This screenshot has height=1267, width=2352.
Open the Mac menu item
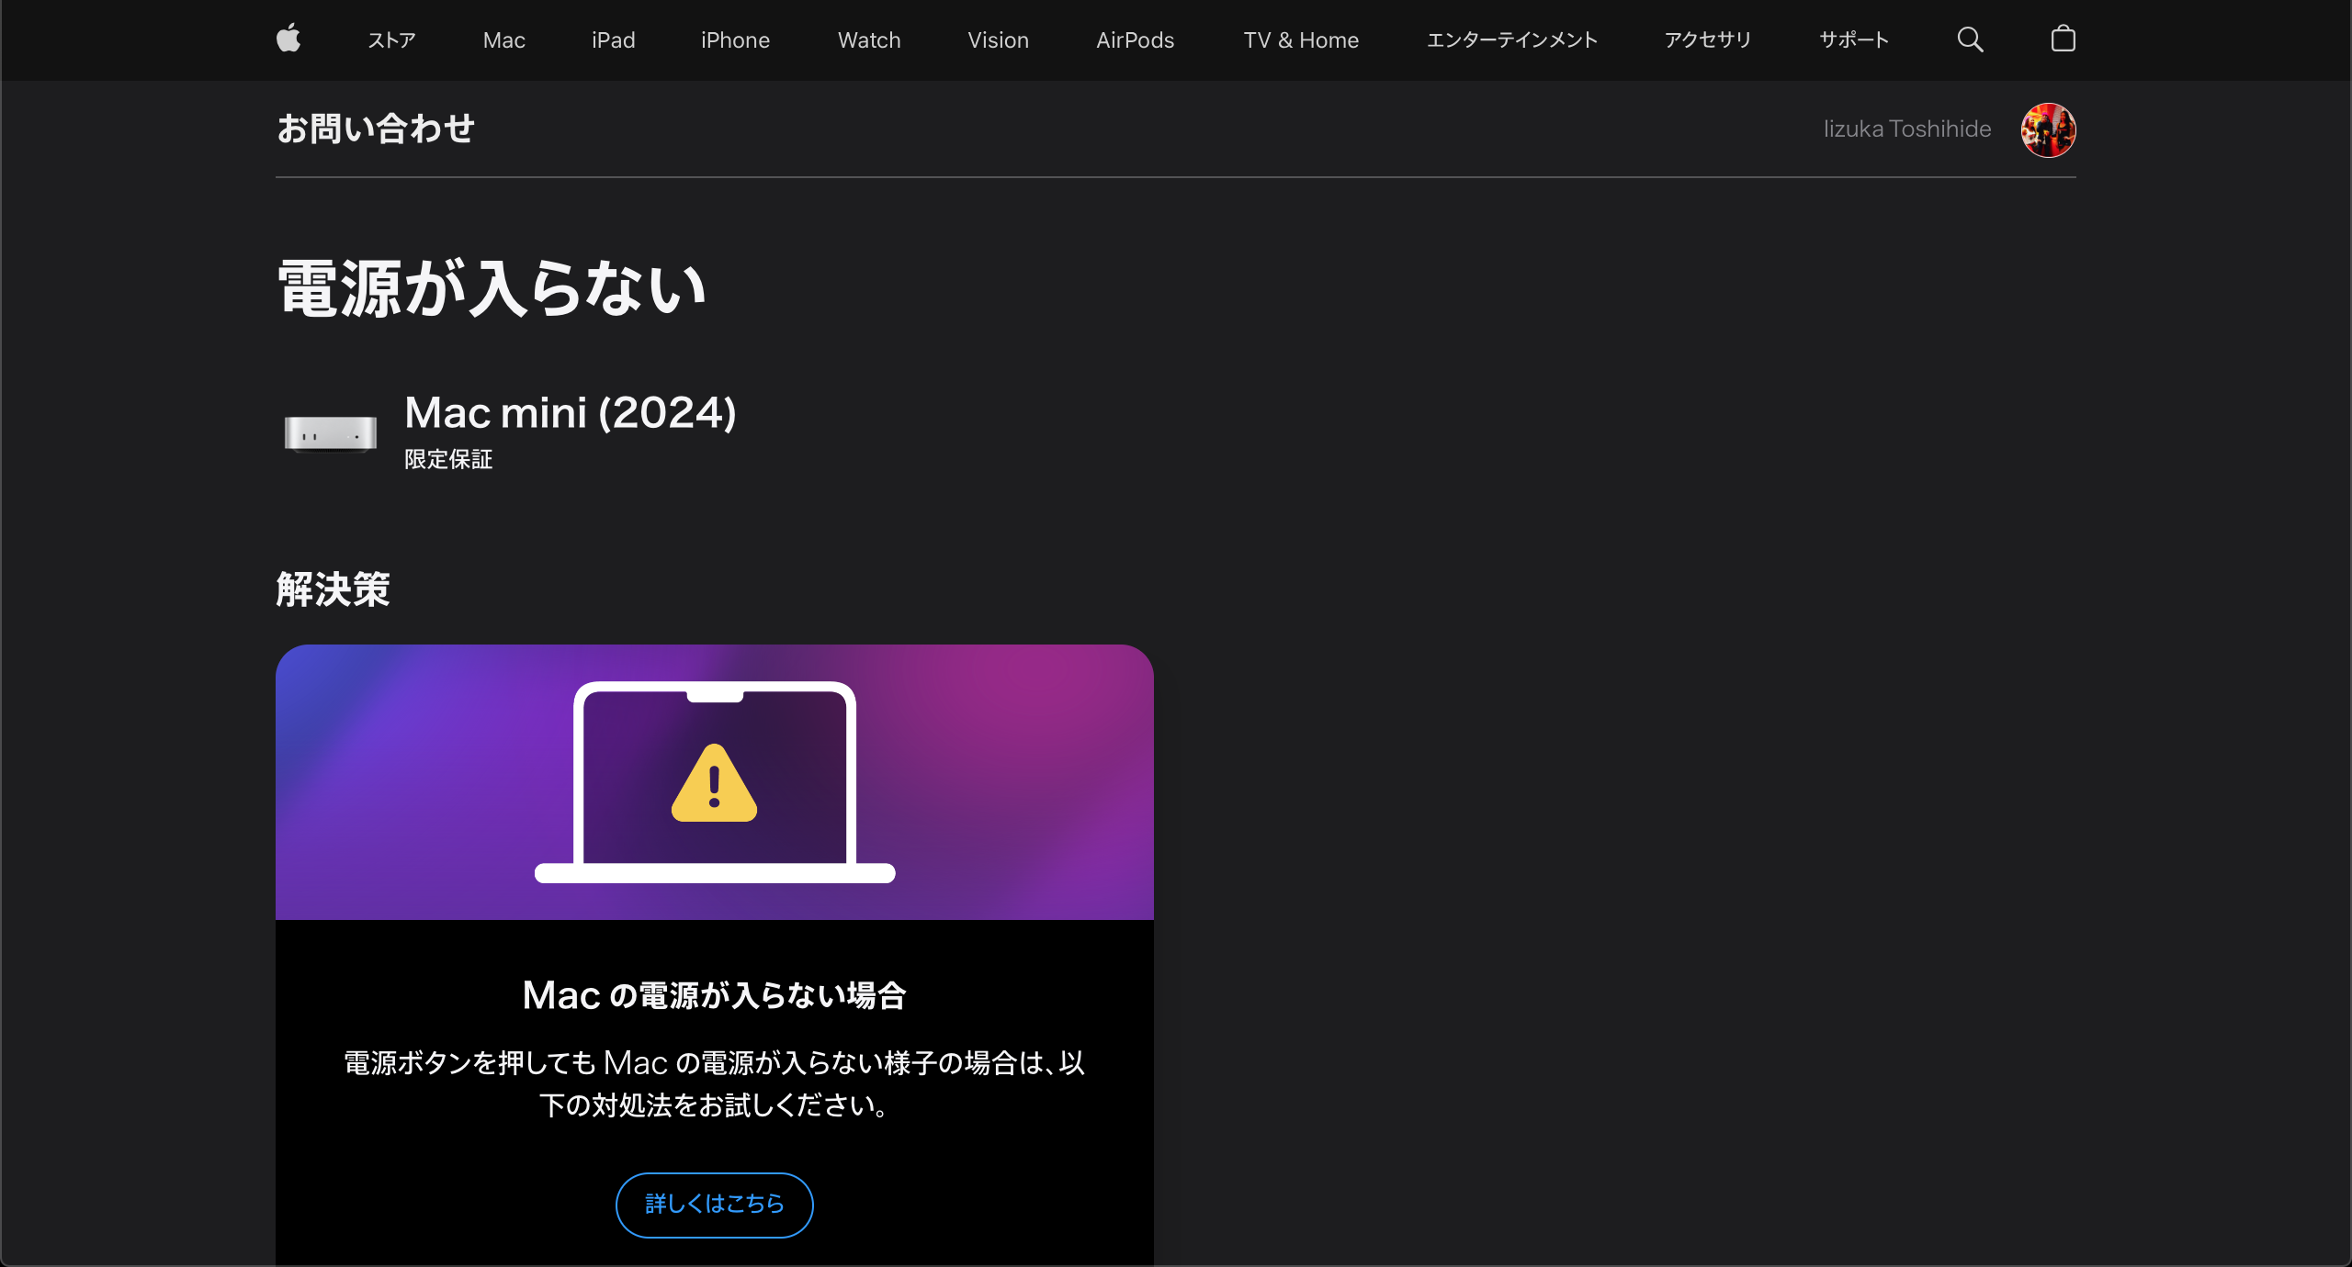tap(504, 40)
